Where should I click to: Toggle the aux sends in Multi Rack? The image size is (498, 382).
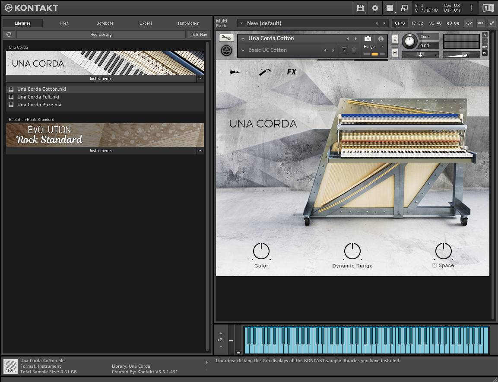pos(481,23)
